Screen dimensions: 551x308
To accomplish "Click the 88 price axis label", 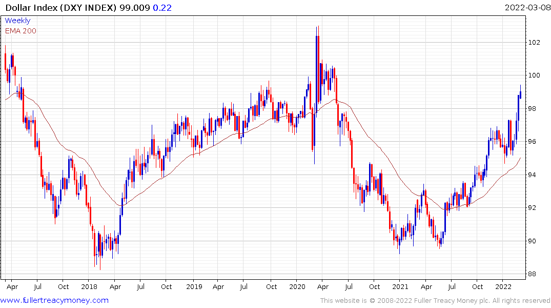I will (x=533, y=274).
